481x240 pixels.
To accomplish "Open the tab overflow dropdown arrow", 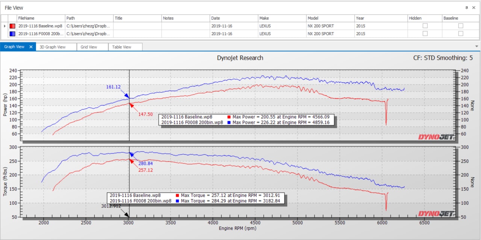I will tap(476, 46).
